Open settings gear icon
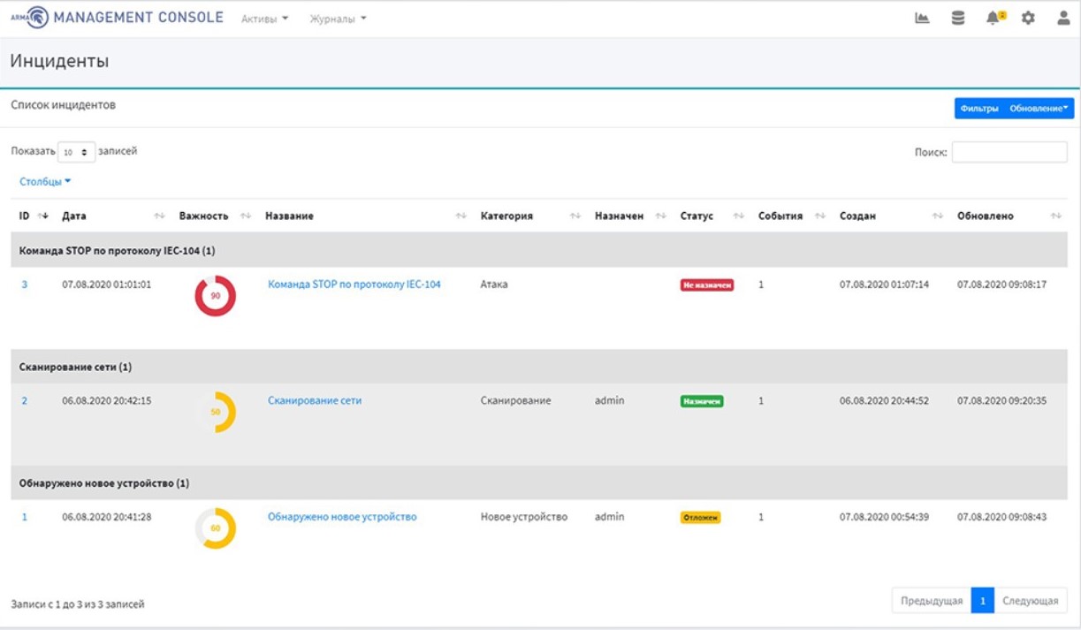The image size is (1081, 630). (1028, 18)
